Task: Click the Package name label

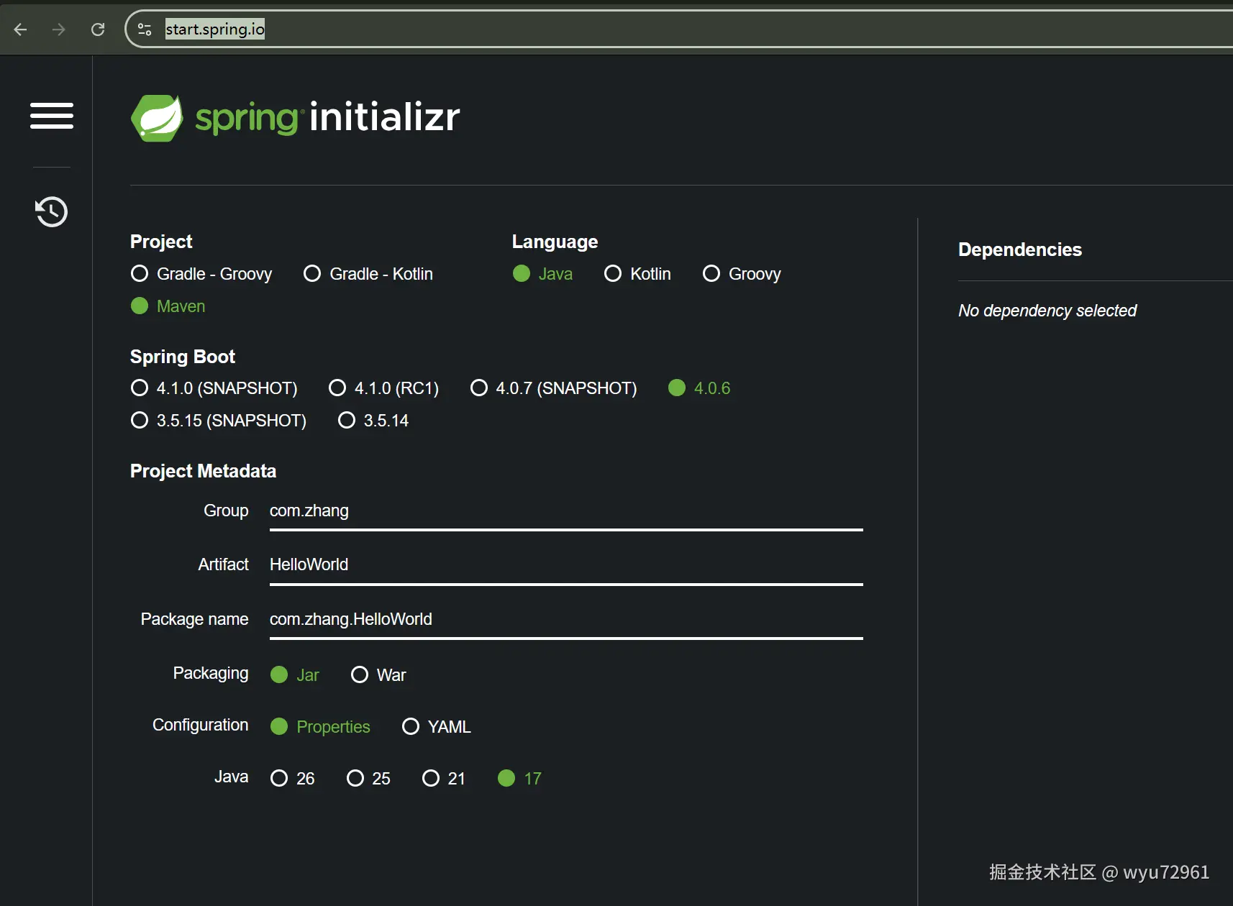Action: (x=194, y=619)
